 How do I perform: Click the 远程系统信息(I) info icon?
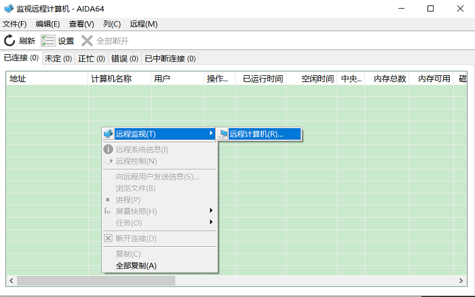click(x=108, y=149)
